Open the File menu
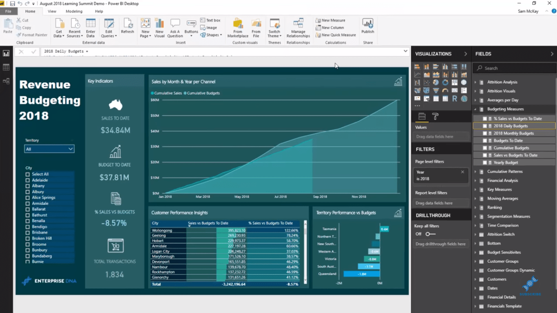Image resolution: width=557 pixels, height=313 pixels. [8, 11]
